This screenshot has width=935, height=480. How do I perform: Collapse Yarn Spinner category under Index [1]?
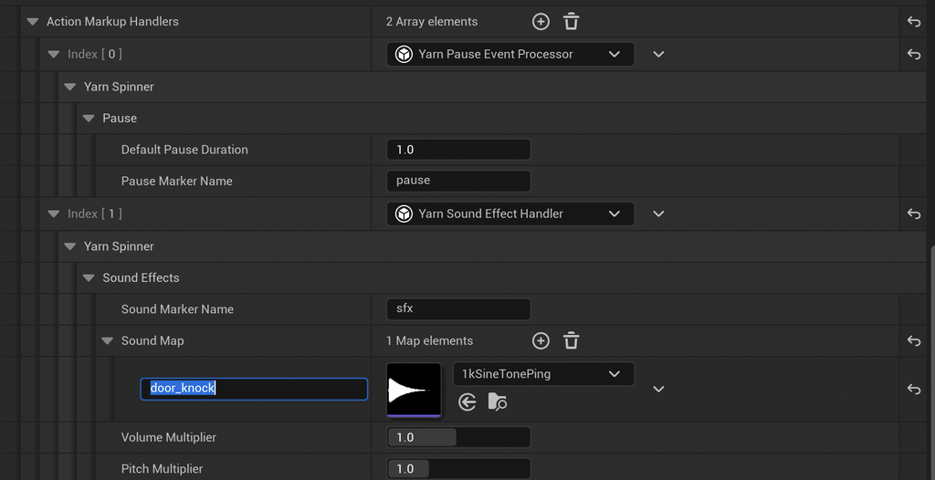click(69, 246)
